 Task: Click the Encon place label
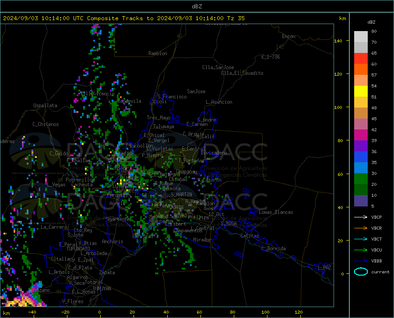pyautogui.click(x=288, y=36)
